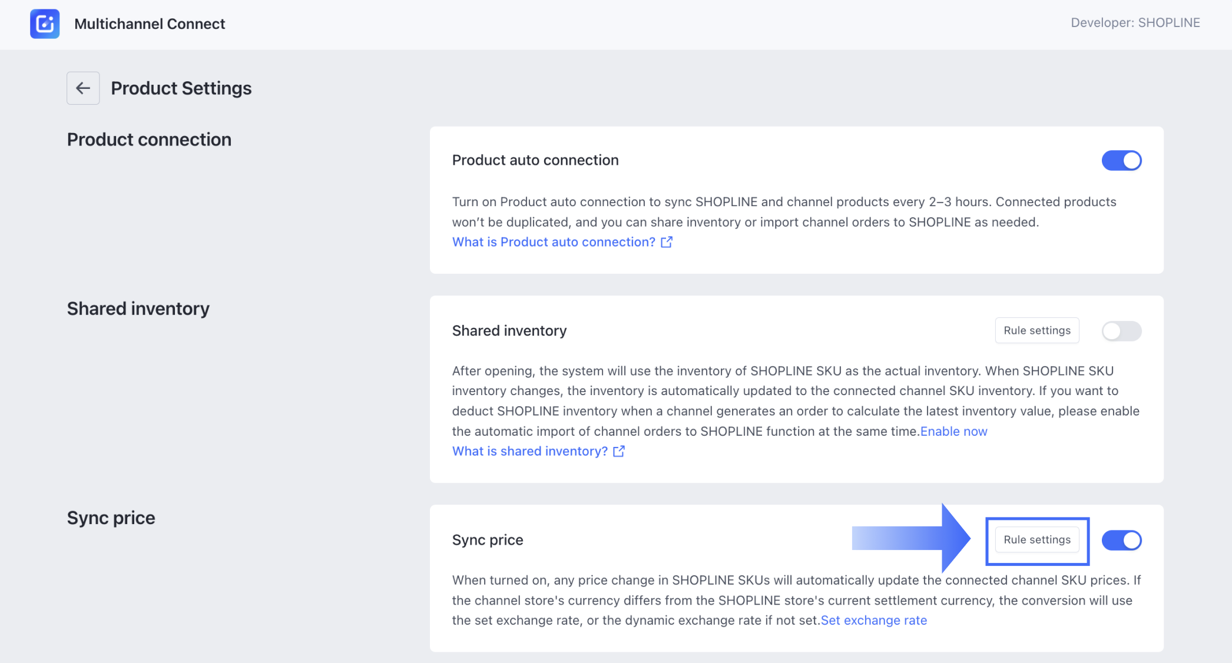This screenshot has width=1232, height=663.
Task: Click the Product Settings page heading
Action: [x=181, y=88]
